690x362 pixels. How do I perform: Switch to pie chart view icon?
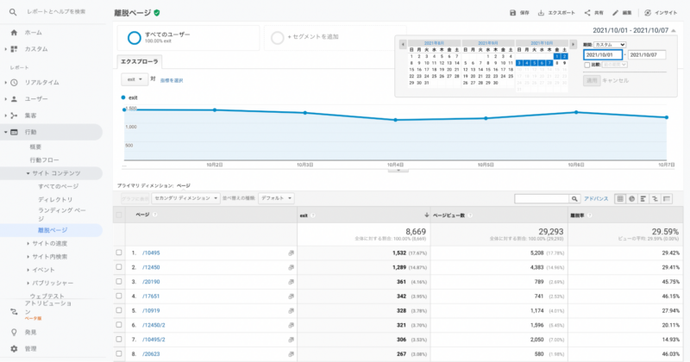click(632, 199)
